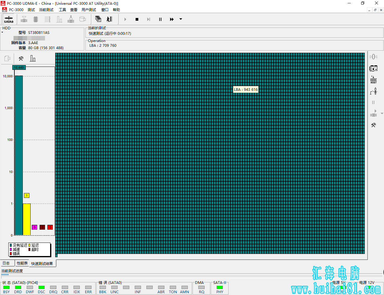Select the SATA0 port button
The width and height of the screenshot is (384, 295).
pyautogui.click(x=9, y=19)
